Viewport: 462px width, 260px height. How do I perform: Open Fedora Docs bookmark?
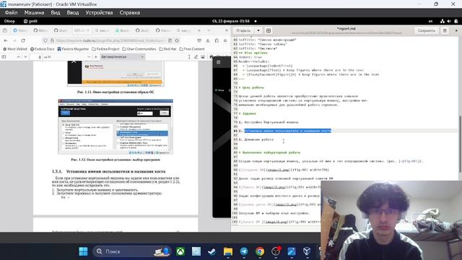[x=43, y=49]
